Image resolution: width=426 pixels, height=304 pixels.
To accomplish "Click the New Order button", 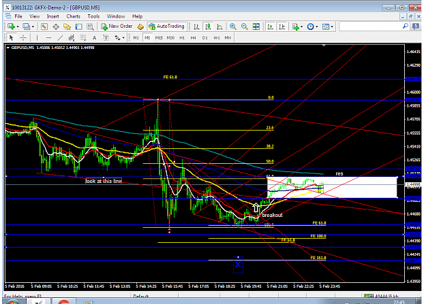I will [x=117, y=27].
